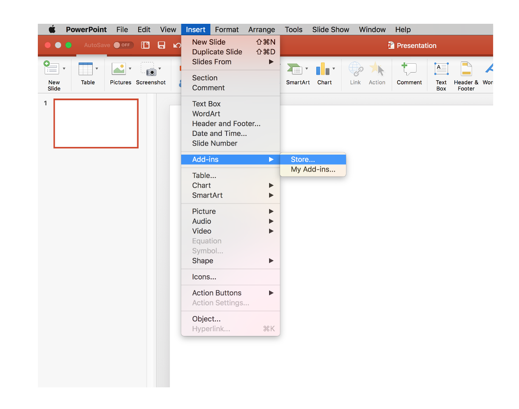Open the Edit menu
This screenshot has width=519, height=409.
coord(144,29)
